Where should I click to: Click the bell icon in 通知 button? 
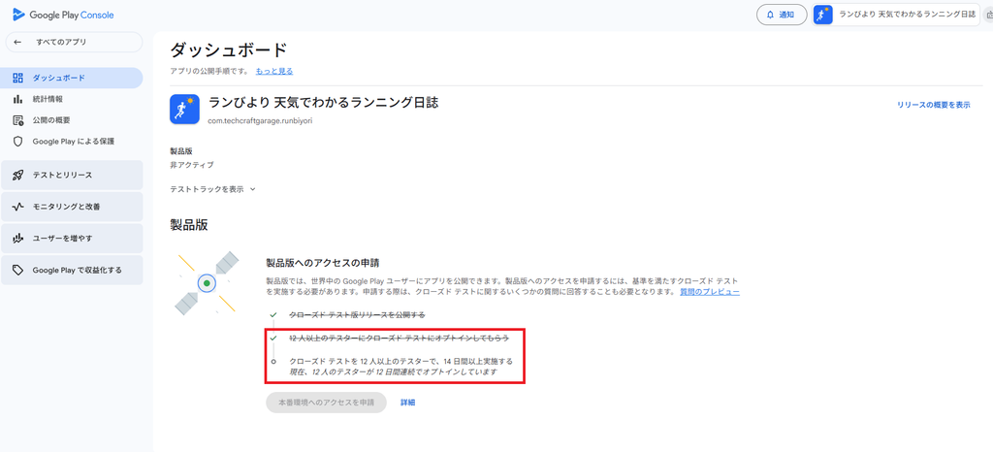click(x=770, y=15)
